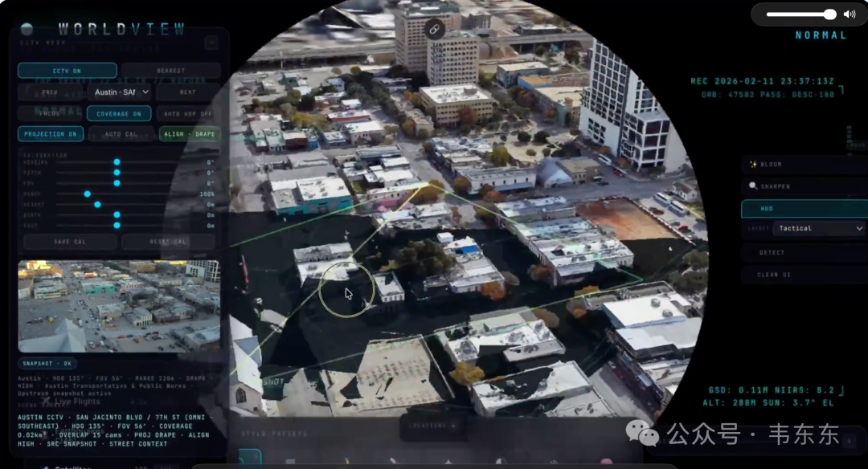
Task: Toggle COVERAGE ON
Action: tap(119, 113)
